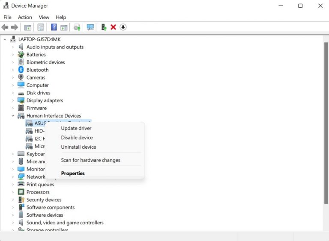This screenshot has width=329, height=241.
Task: Click the Disk drives icon
Action: click(x=21, y=93)
